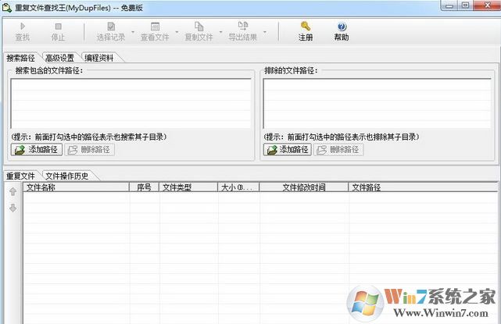This screenshot has width=501, height=324.
Task: Expand the 选择记录 dropdown arrow
Action: (133, 31)
